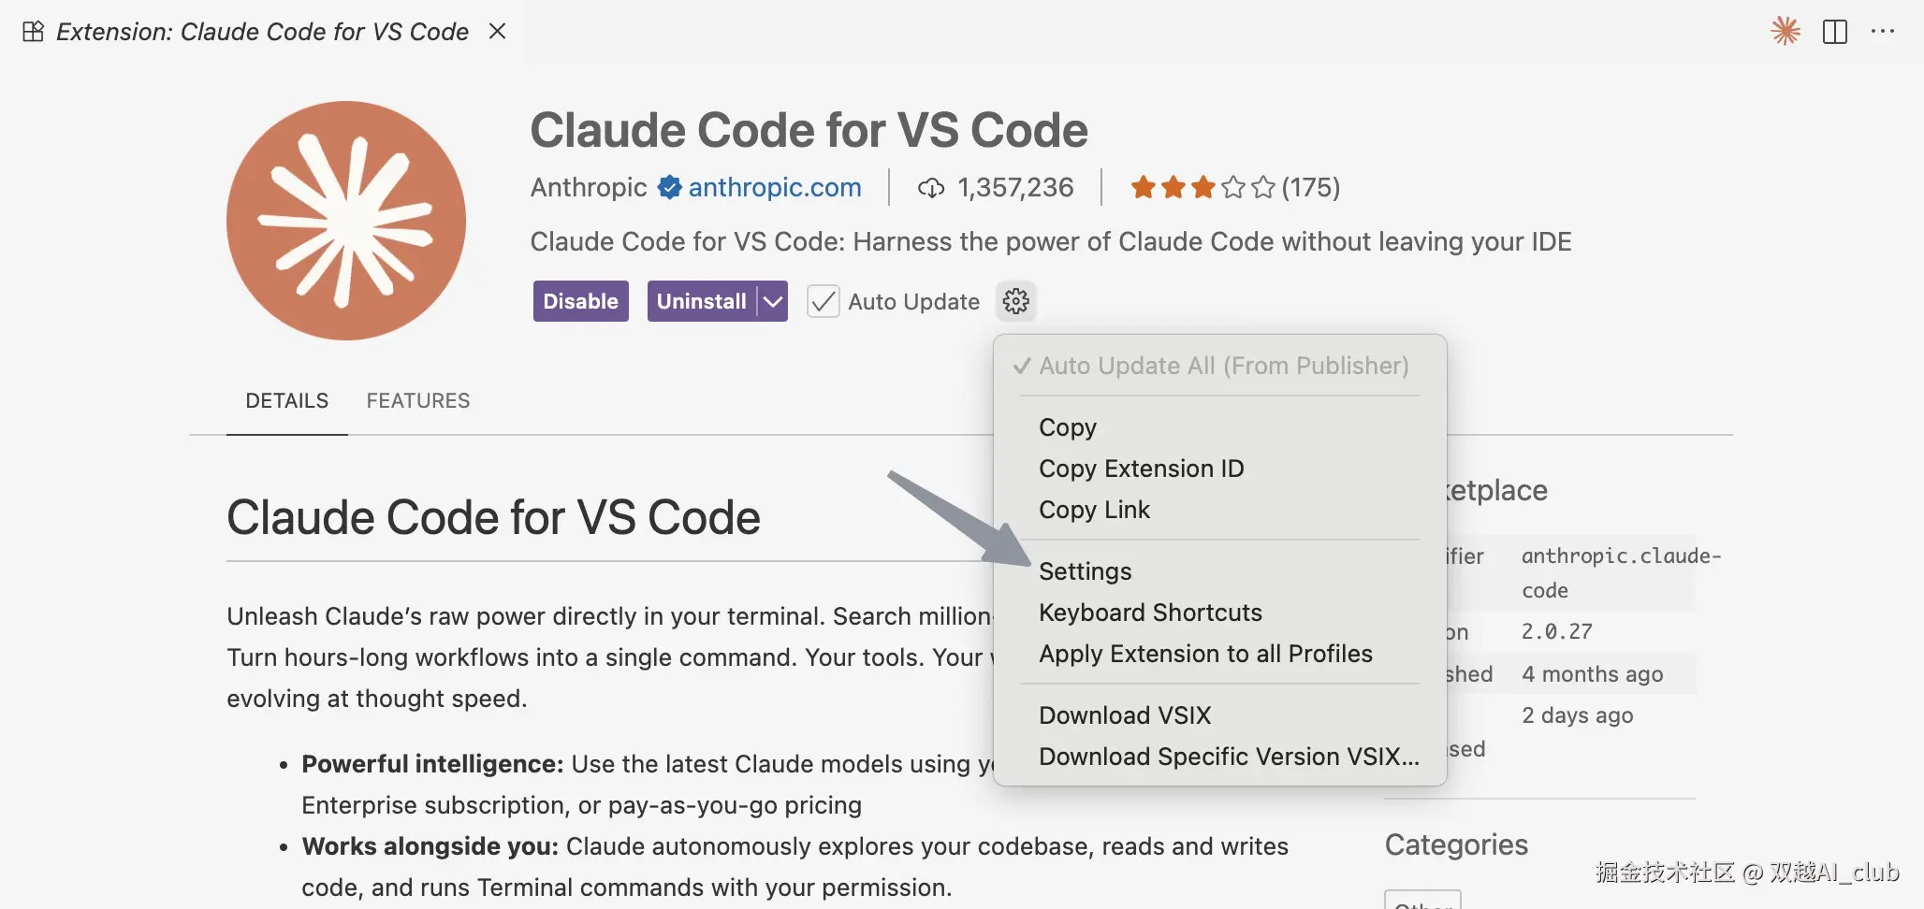1924x909 pixels.
Task: Open the DETAILS tab
Action: point(286,401)
